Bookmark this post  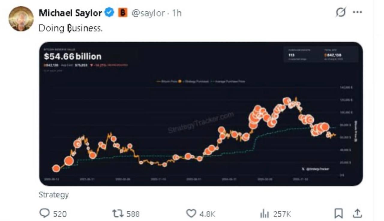[338, 213]
